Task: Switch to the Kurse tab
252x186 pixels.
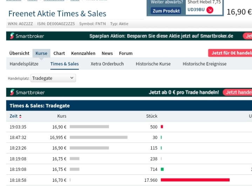Action: click(x=41, y=53)
